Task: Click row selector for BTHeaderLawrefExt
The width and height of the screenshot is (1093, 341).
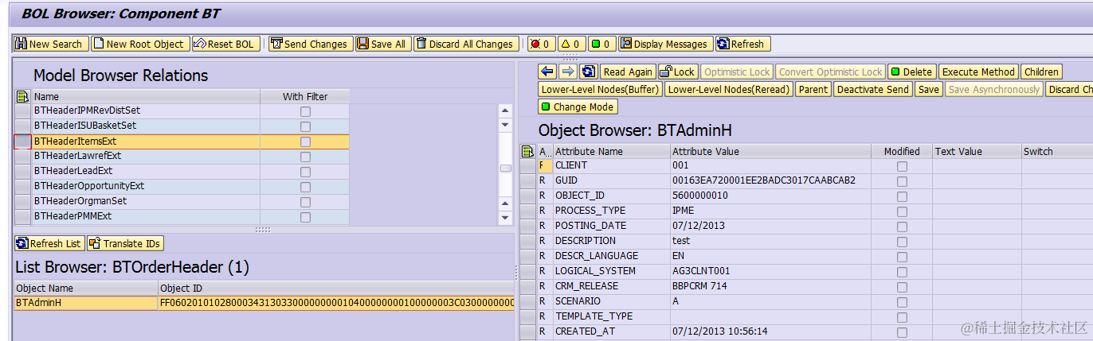Action: tap(22, 157)
